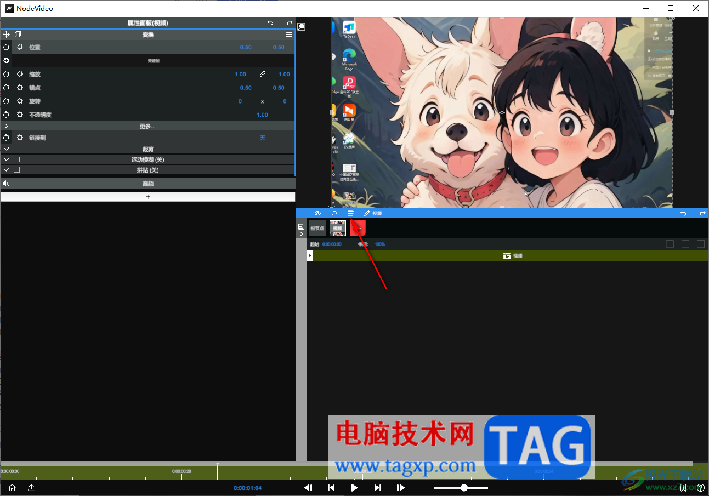
Task: Go to home screen icon
Action: click(12, 488)
